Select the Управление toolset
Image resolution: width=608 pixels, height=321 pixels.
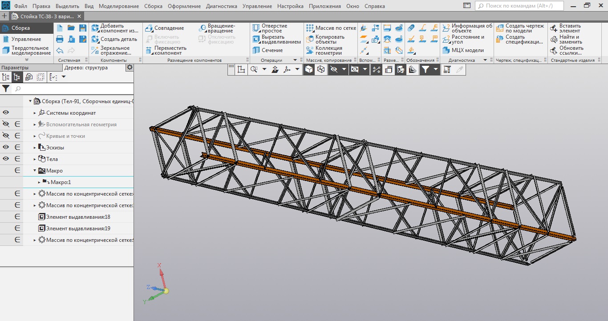pos(26,39)
